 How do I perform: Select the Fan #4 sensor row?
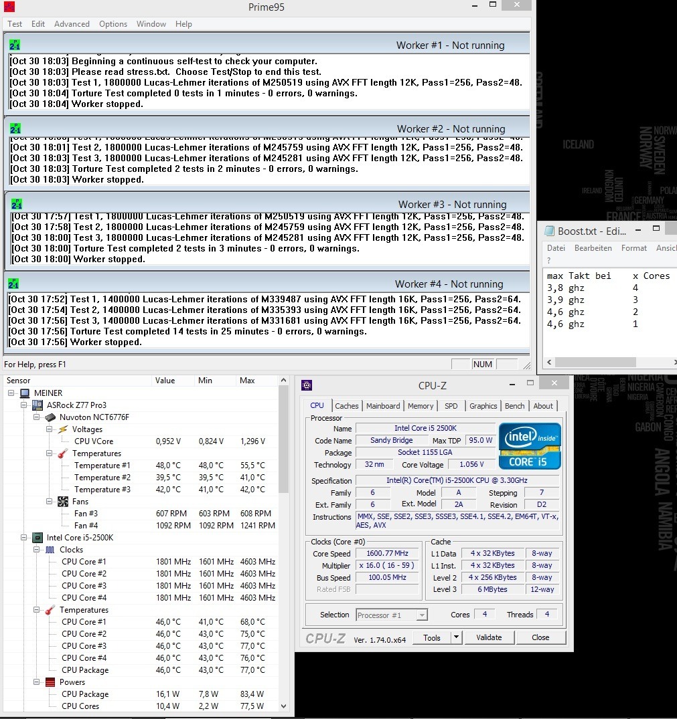[140, 526]
